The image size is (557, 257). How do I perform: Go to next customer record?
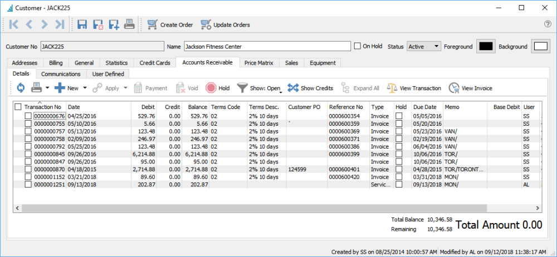[45, 24]
